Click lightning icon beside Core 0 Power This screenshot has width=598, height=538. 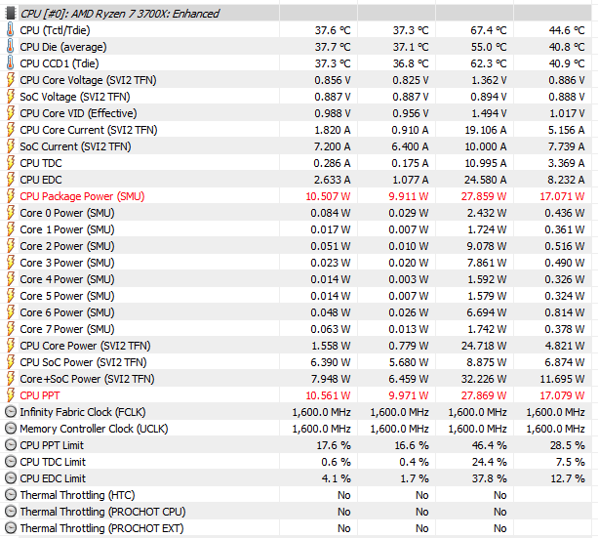point(11,213)
